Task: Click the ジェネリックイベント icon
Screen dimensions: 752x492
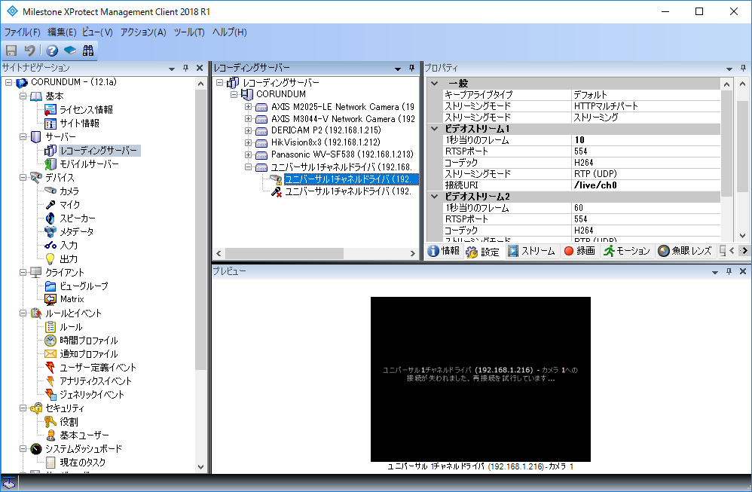Action: (50, 394)
